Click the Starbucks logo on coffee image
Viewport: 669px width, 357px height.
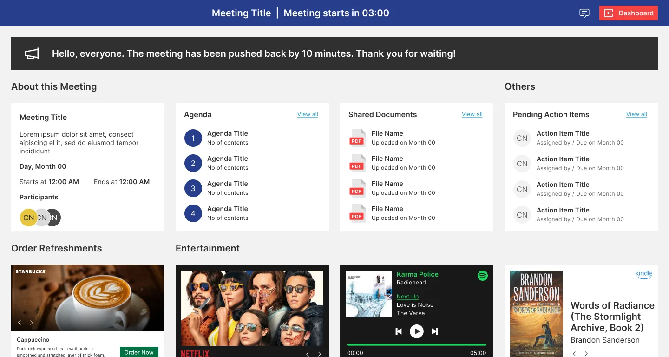(31, 272)
